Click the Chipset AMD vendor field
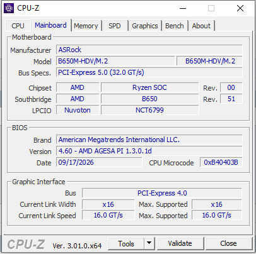Image resolution: width=256 pixels, height=254 pixels. pos(78,87)
